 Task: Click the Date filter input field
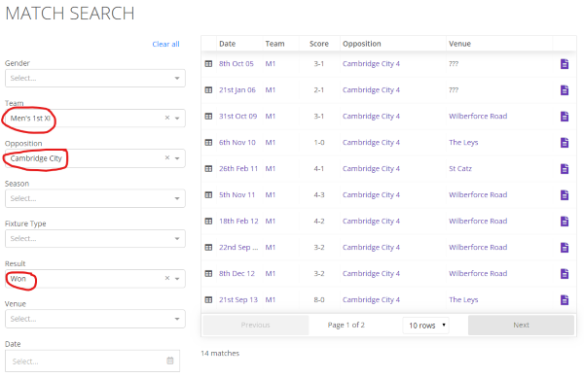(x=92, y=361)
